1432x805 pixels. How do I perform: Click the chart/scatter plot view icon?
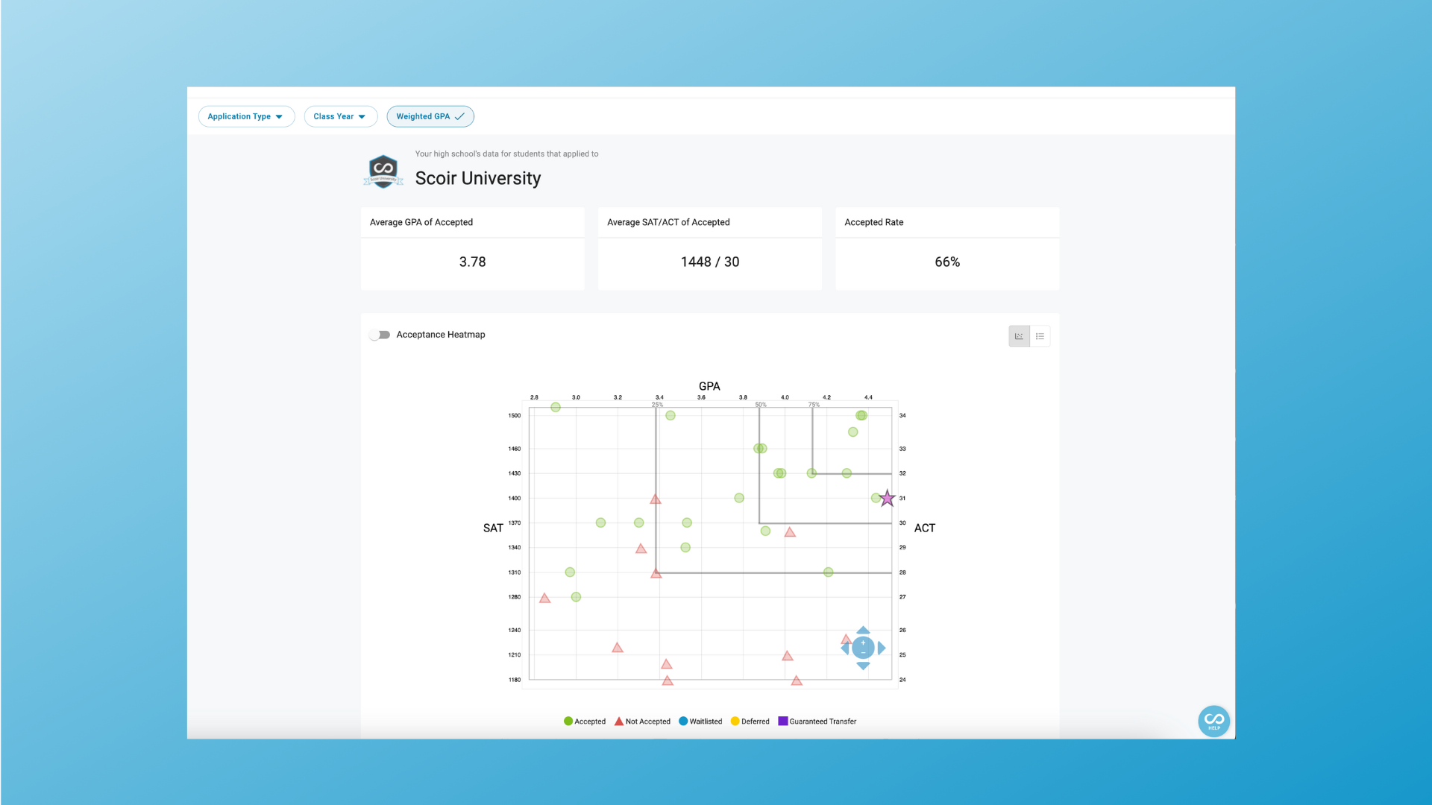pyautogui.click(x=1020, y=335)
